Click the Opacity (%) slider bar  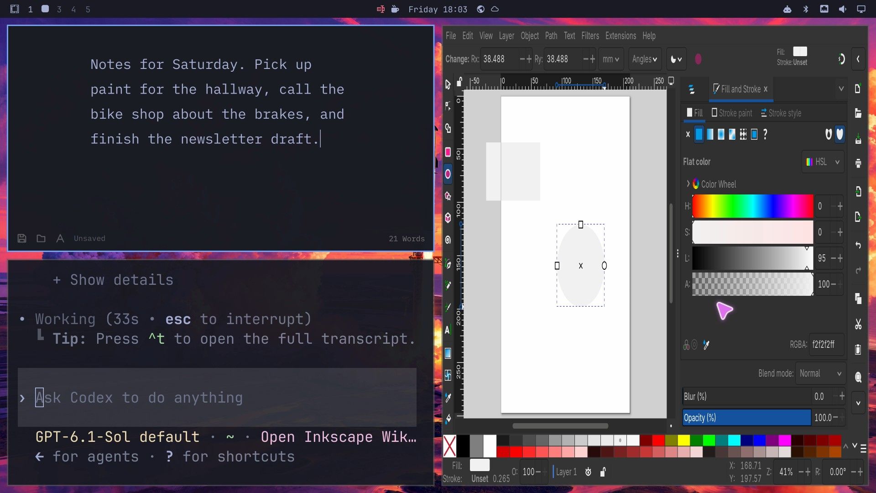(746, 418)
